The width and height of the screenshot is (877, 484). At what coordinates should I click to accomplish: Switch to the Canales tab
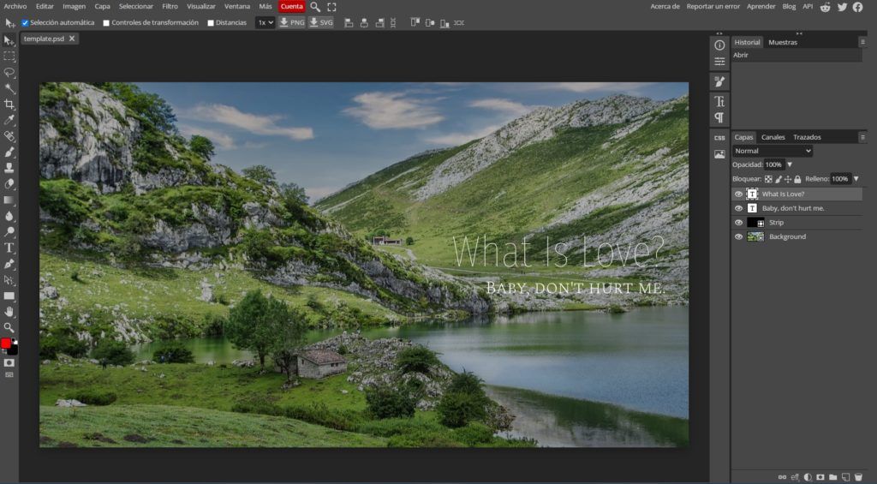[x=773, y=137]
